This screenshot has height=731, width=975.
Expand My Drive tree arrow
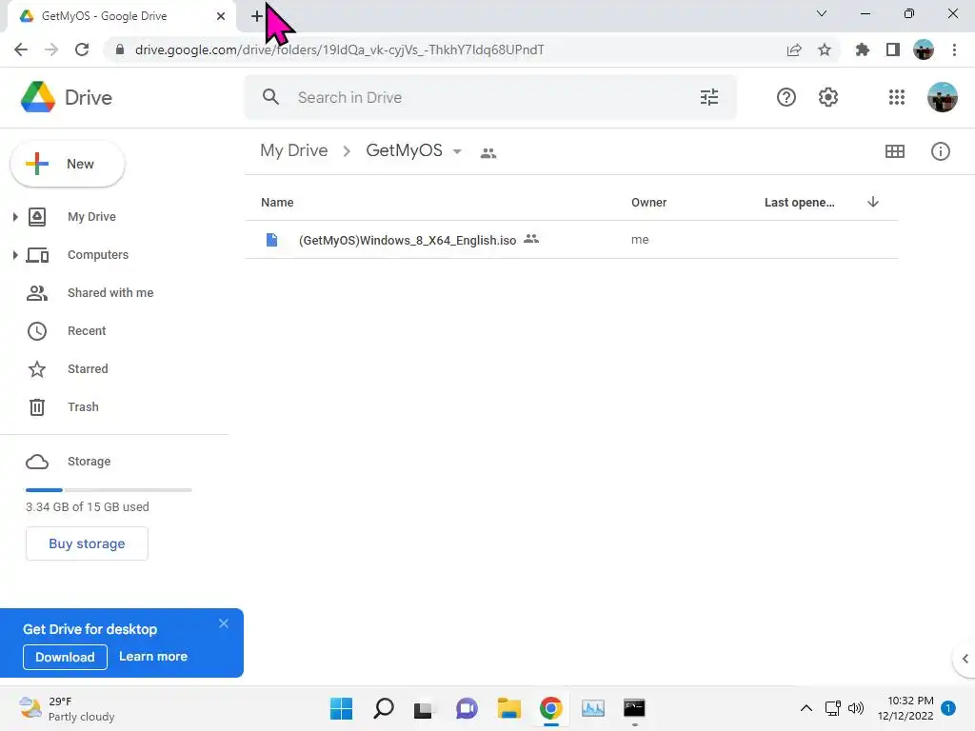(x=15, y=217)
